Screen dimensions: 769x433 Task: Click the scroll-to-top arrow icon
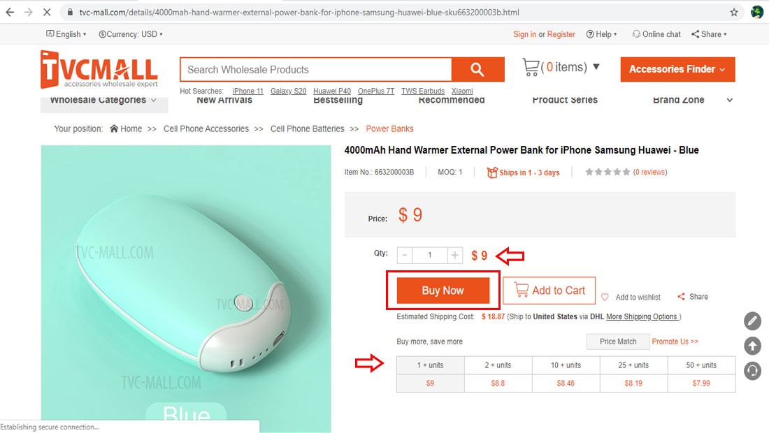coord(752,346)
